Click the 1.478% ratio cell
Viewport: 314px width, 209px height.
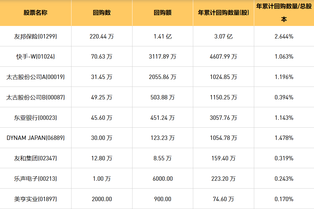click(284, 138)
